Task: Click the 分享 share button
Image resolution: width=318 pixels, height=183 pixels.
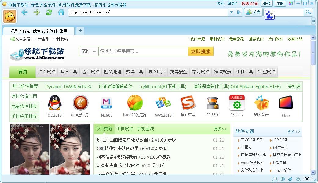Action: click(253, 12)
